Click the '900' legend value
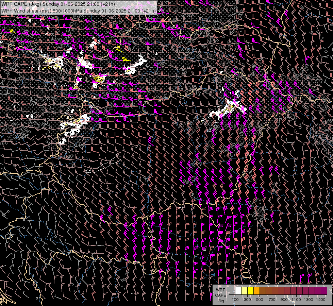 click(x=284, y=300)
